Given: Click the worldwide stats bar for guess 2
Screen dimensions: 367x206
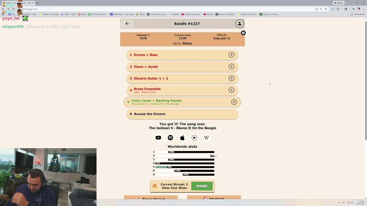Looking at the screenshot, I should (x=185, y=156).
